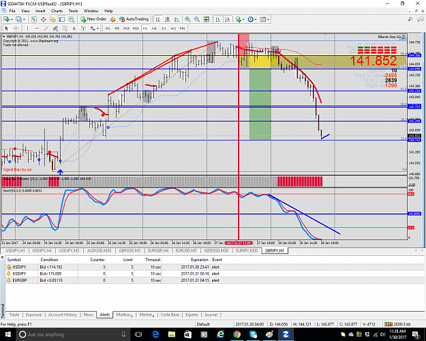Click the search magnifier icon at top right
426x341 pixels.
tap(410, 19)
